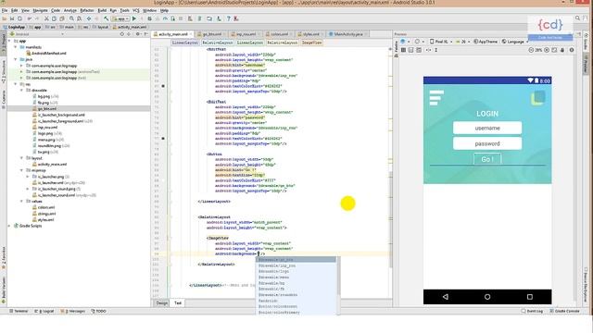Click Android back button in device preview
The width and height of the screenshot is (593, 333).
click(445, 297)
